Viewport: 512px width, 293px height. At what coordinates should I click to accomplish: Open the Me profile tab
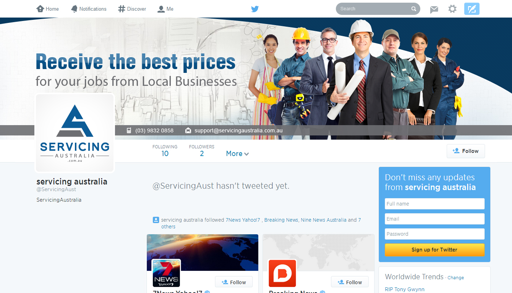click(165, 9)
